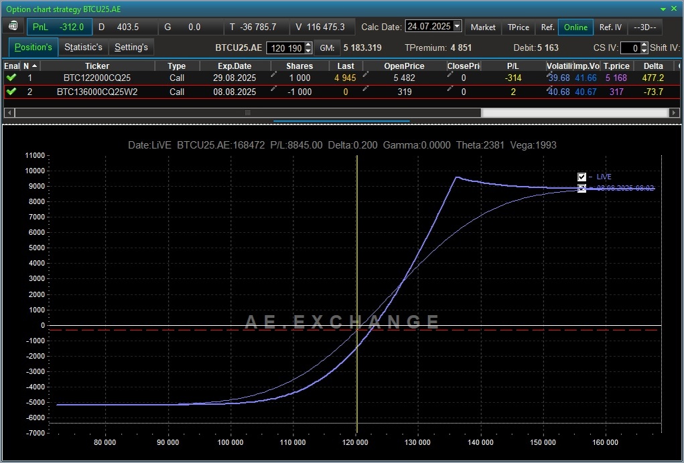Click the OpenPrice column header
684x463 pixels.
pyautogui.click(x=404, y=66)
